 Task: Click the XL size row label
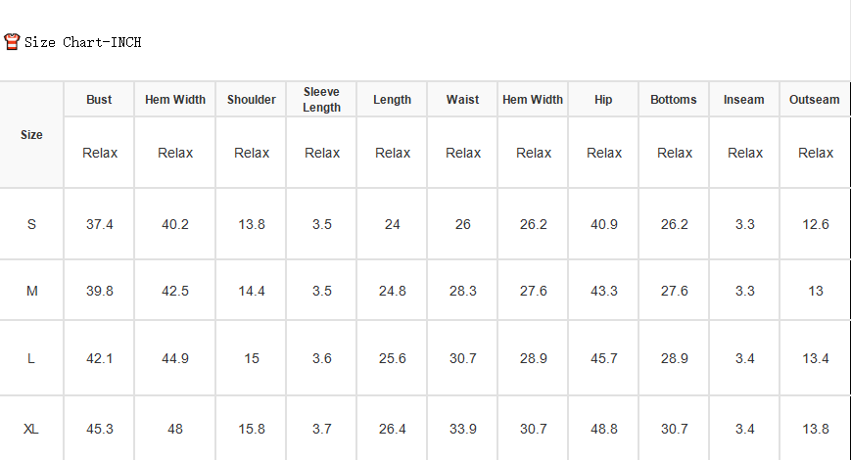pos(31,429)
